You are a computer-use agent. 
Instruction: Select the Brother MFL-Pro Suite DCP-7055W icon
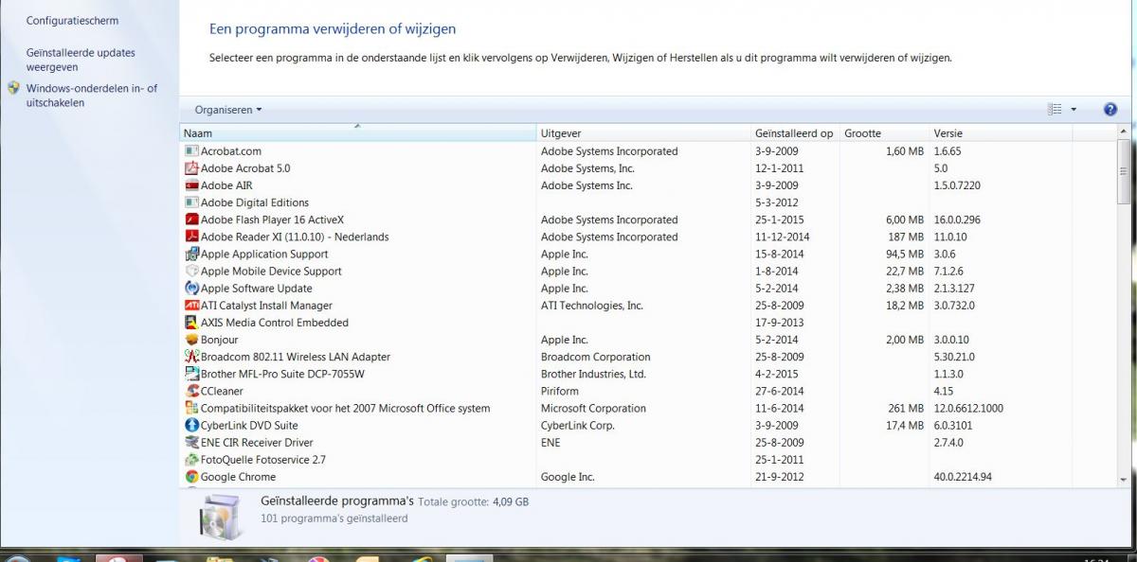pos(192,374)
